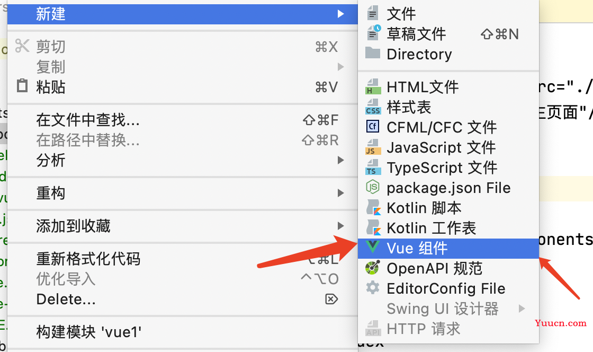Expand the 添加到收藏 submenu arrow
The height and width of the screenshot is (352, 593).
point(340,226)
